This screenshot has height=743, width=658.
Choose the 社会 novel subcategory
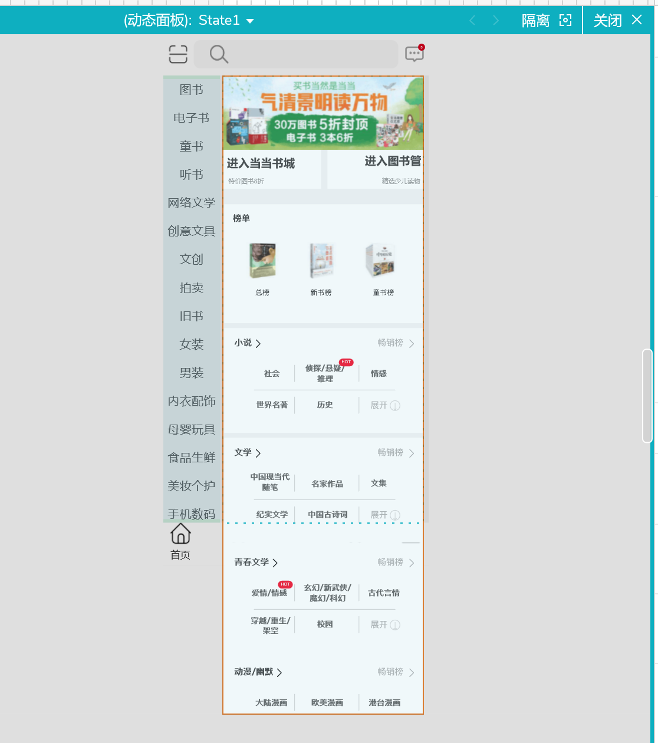pyautogui.click(x=272, y=374)
